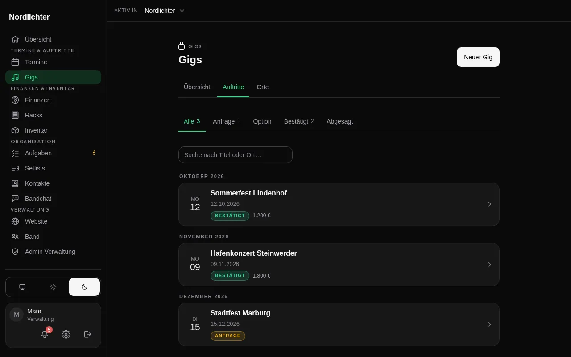571x357 pixels.
Task: Click the Aufgaben checklist icon
Action: click(15, 153)
